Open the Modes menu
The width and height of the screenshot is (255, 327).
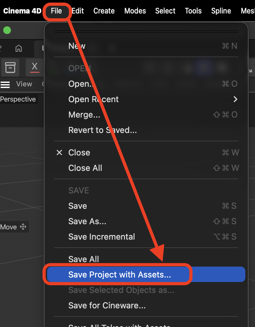click(x=135, y=11)
